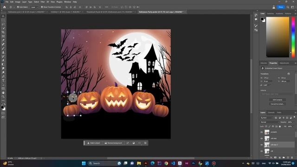Toggle filter for type layers
This screenshot has height=167, width=297.
click(284, 118)
